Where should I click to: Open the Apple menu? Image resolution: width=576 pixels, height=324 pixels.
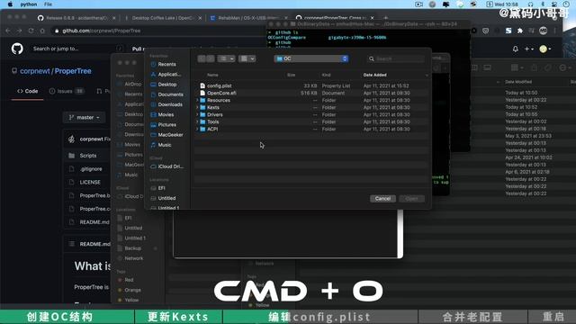tap(10, 4)
